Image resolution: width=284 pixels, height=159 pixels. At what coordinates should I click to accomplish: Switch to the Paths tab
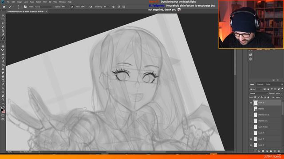coord(268,84)
